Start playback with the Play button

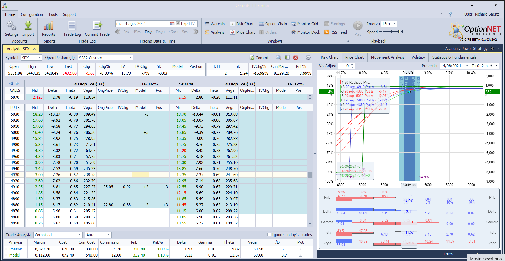(358, 26)
